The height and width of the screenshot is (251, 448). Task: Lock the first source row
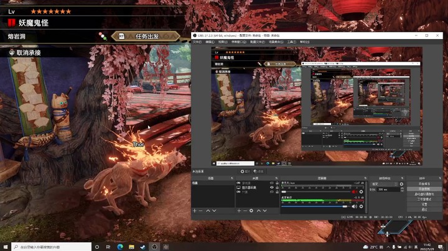coord(277,183)
